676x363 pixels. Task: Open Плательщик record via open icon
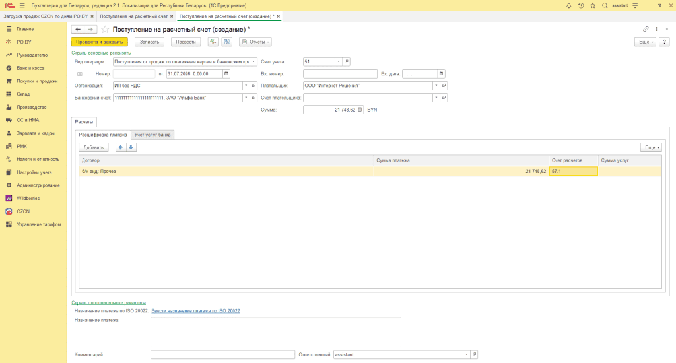pos(444,86)
